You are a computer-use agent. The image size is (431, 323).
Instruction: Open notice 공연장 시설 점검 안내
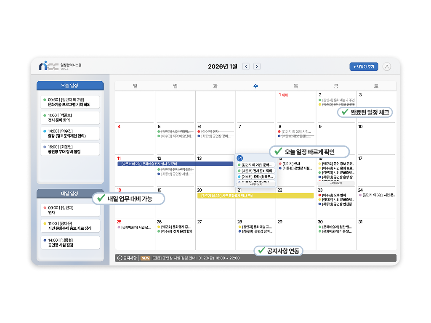point(196,258)
